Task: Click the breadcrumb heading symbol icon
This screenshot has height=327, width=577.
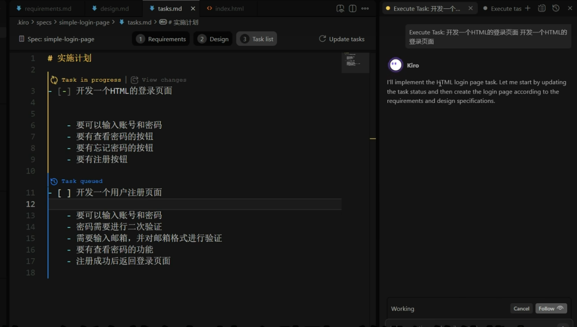Action: tap(163, 22)
